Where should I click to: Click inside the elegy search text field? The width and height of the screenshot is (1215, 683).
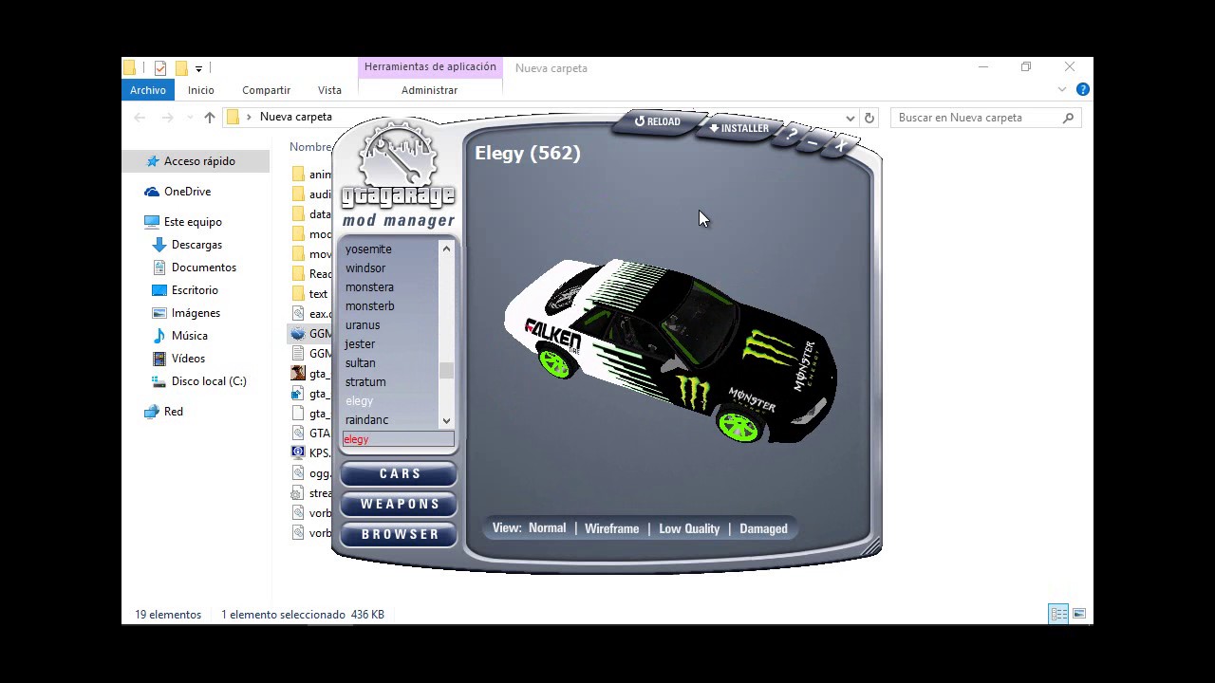pyautogui.click(x=399, y=439)
